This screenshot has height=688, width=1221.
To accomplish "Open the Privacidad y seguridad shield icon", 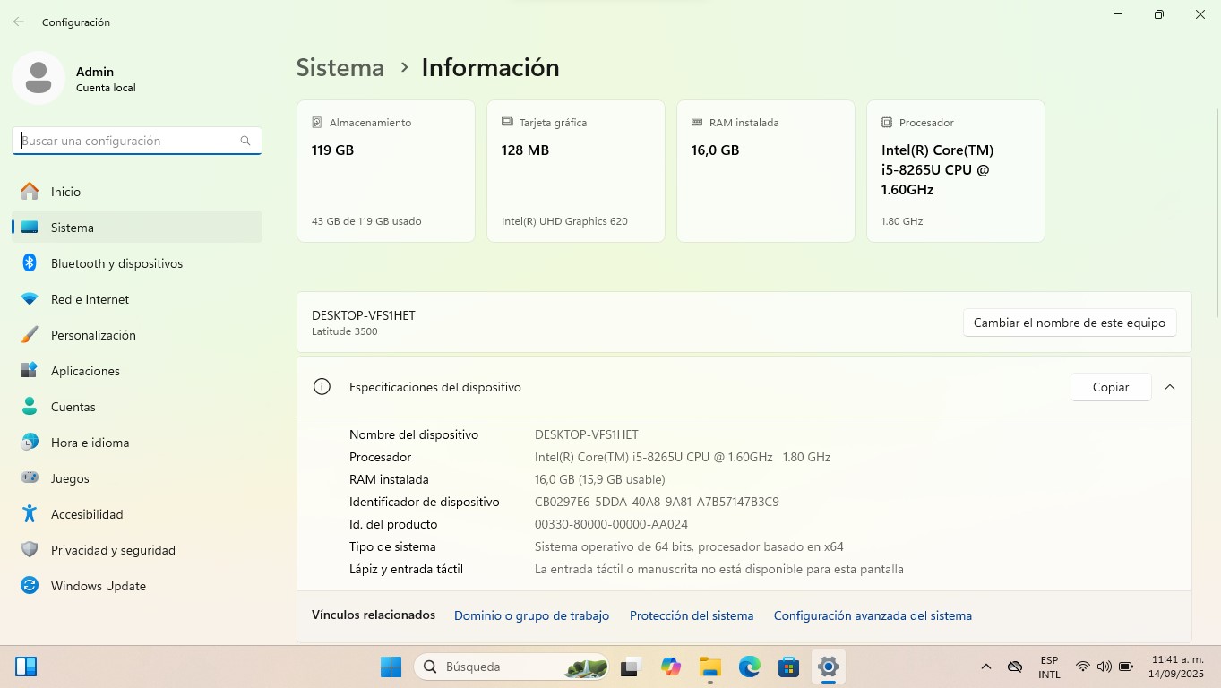I will tap(30, 550).
